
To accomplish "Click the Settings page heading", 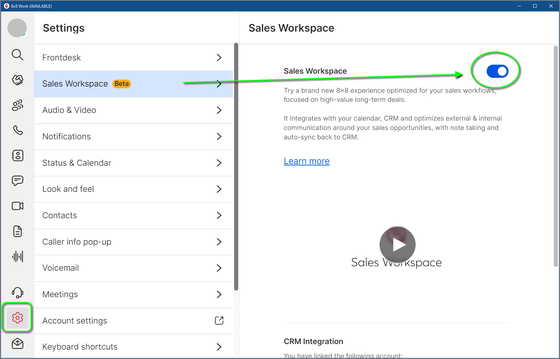I will [x=64, y=28].
